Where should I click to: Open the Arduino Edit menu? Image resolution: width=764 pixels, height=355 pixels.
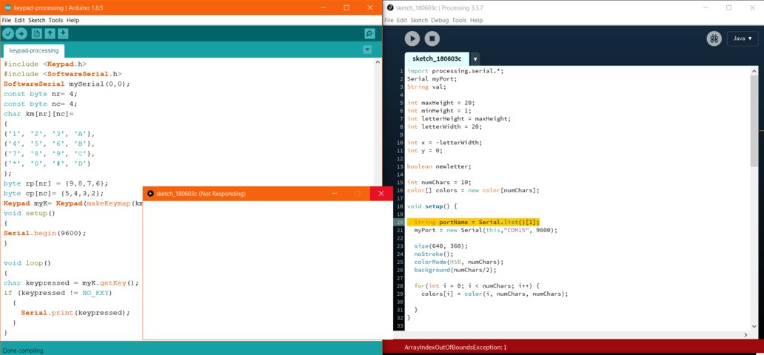click(19, 21)
